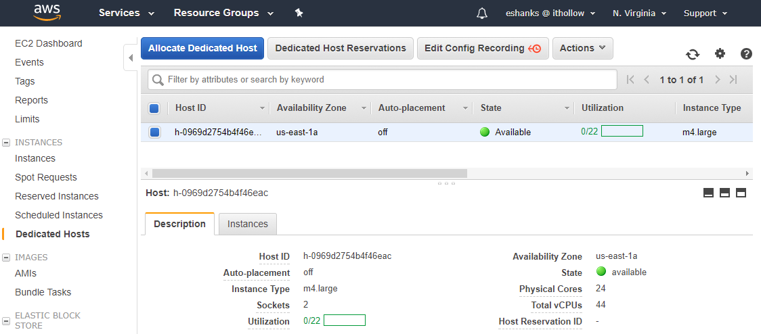Click the Allocate Dedicated Host button
Viewport: 761px width, 334px height.
click(x=202, y=48)
